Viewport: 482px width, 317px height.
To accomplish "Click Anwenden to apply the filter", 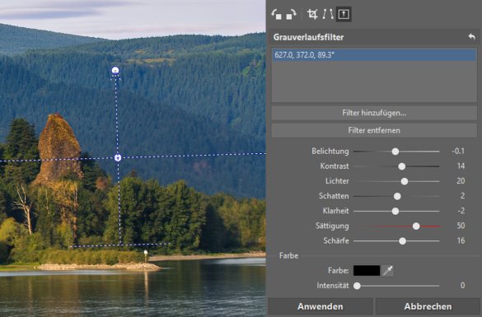I will tap(321, 306).
